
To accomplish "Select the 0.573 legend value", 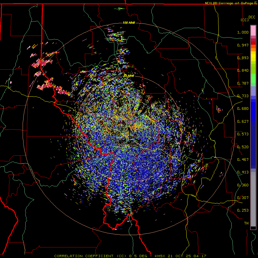I will click(x=243, y=134).
